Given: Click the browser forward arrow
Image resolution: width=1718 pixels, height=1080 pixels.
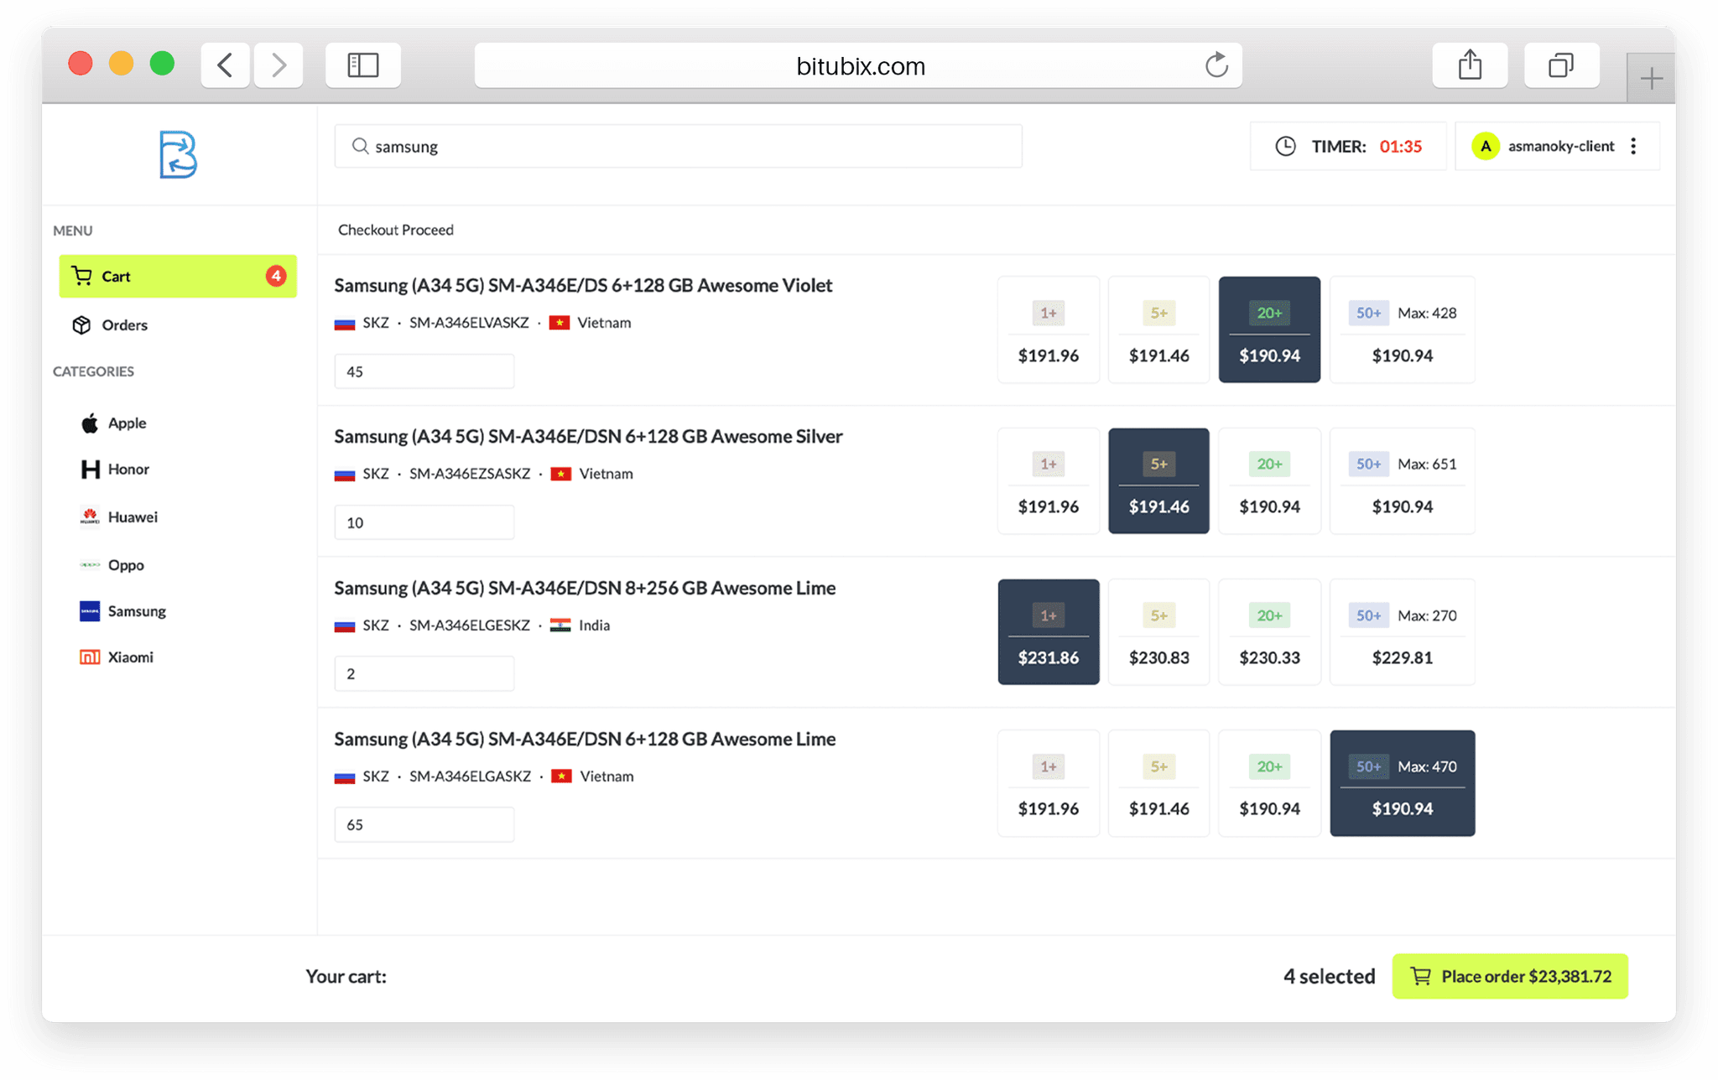Looking at the screenshot, I should coord(279,65).
